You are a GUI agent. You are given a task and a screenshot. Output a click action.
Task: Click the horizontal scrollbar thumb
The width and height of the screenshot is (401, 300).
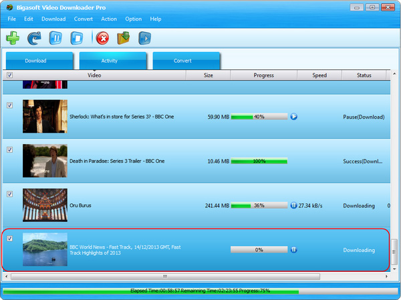tap(165, 277)
